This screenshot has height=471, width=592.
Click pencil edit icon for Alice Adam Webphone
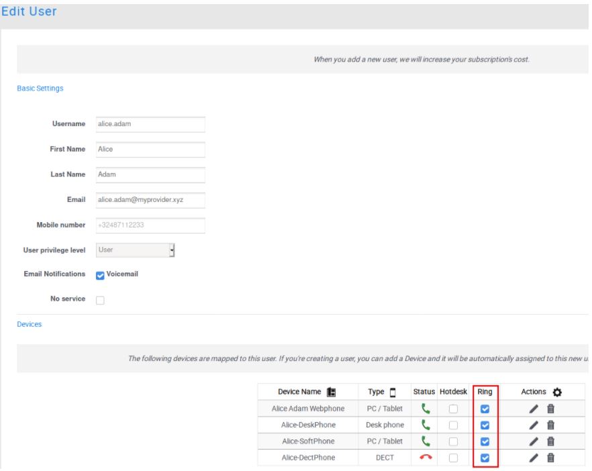pos(534,409)
